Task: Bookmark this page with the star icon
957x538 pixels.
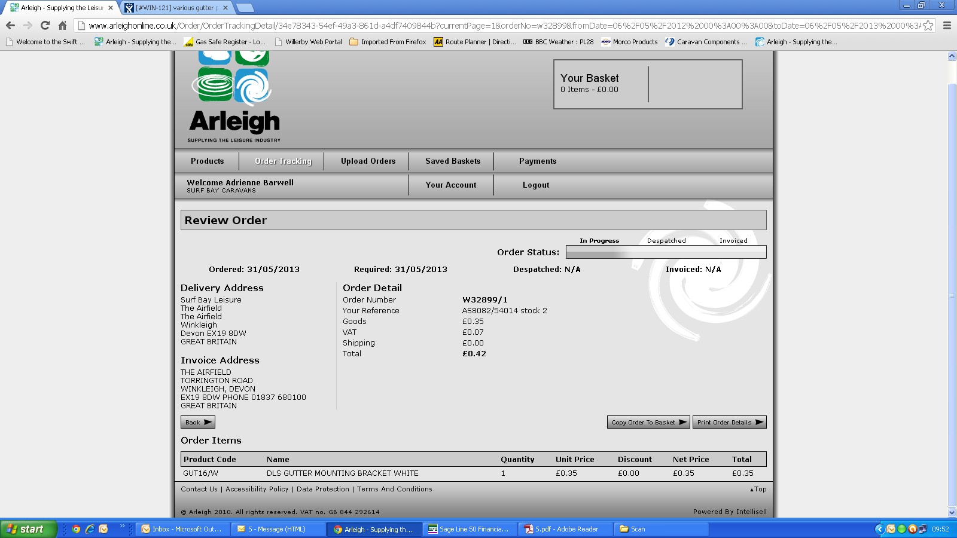Action: point(928,25)
